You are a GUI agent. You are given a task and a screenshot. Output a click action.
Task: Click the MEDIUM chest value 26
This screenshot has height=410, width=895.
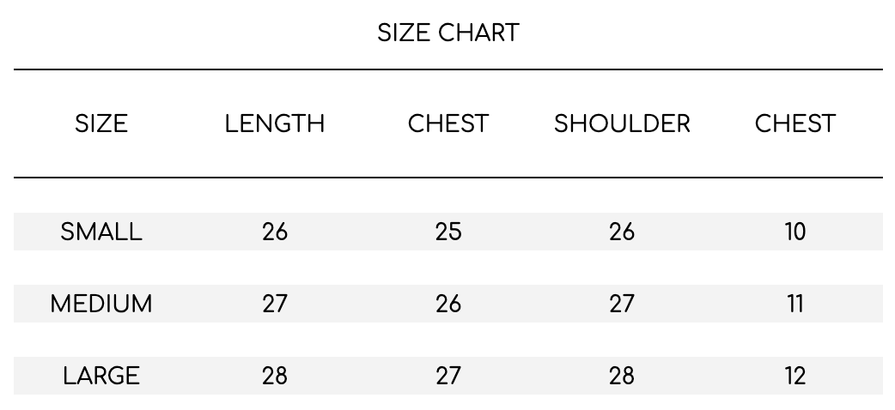pos(448,304)
